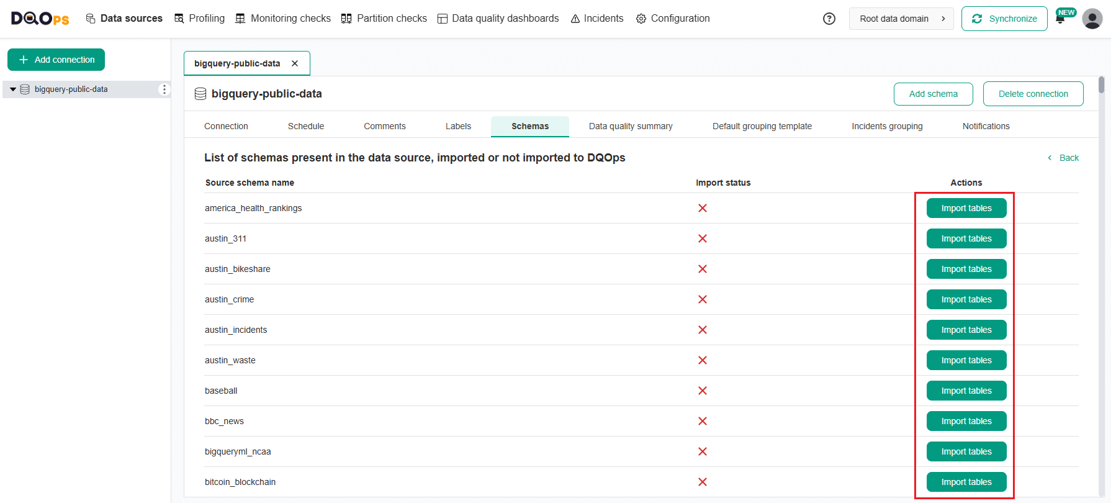Click the red X status for austin_bikeshare
The height and width of the screenshot is (503, 1111).
[703, 269]
